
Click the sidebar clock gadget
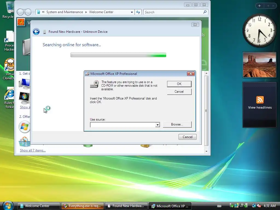tap(259, 31)
